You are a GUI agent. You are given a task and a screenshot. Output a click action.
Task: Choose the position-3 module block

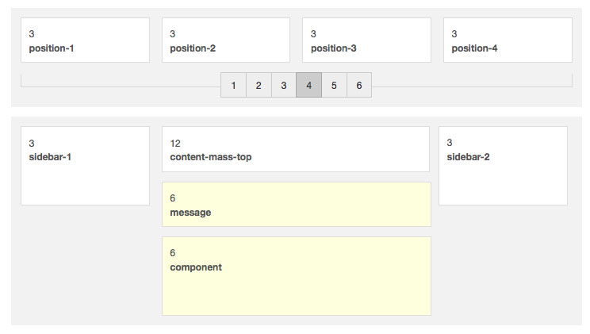click(366, 40)
